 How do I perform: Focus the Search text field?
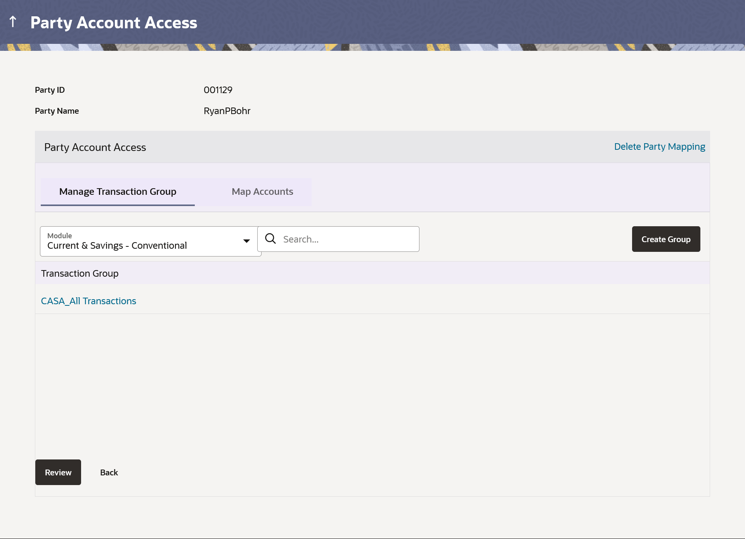347,239
